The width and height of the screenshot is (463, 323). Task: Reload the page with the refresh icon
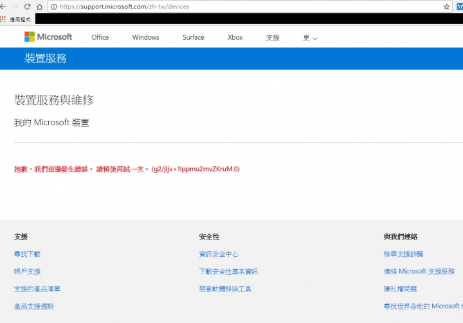click(27, 6)
